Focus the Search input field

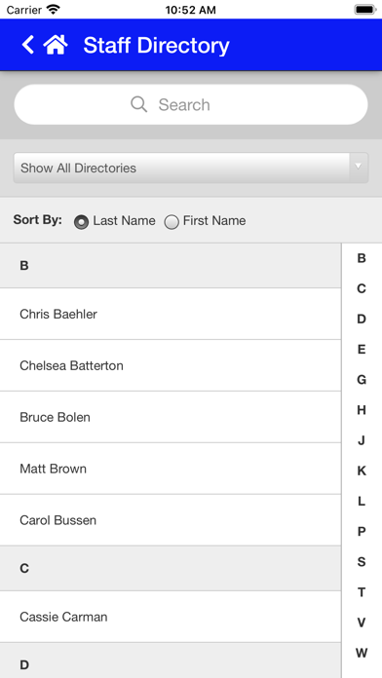click(x=191, y=104)
